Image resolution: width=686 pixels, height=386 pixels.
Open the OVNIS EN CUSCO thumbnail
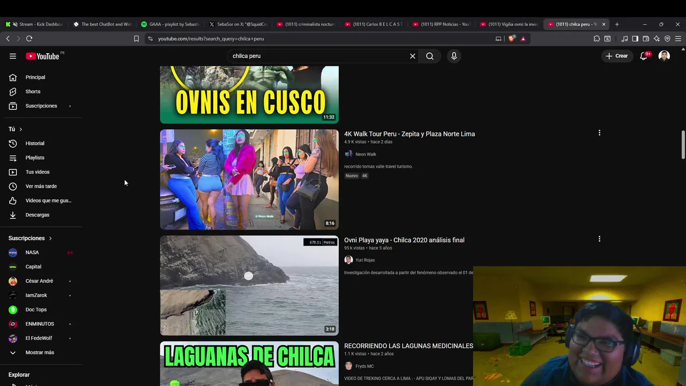coord(249,95)
